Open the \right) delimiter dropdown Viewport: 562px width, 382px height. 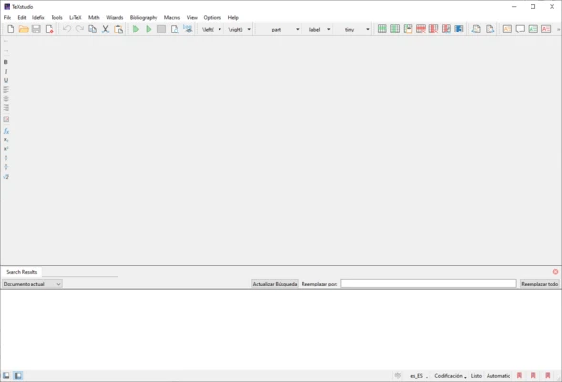(x=249, y=29)
